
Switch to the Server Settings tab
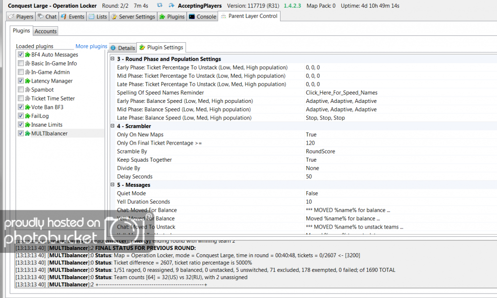[133, 17]
